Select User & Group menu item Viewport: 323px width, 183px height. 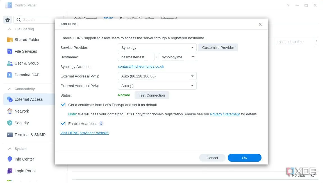[29, 63]
